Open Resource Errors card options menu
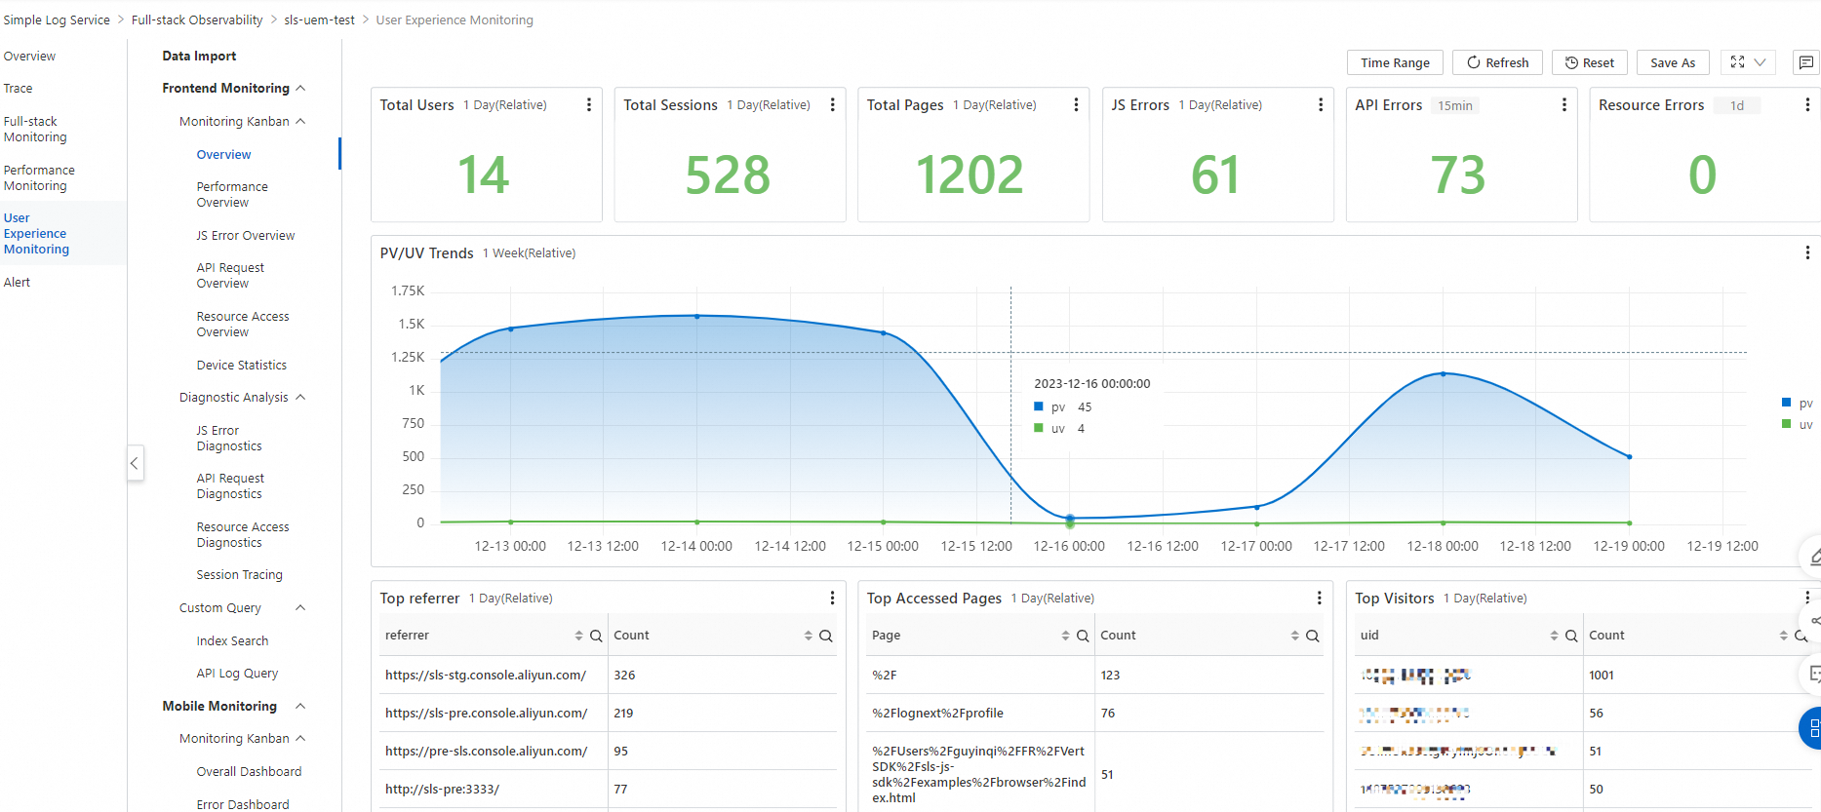This screenshot has height=812, width=1821. click(1807, 104)
